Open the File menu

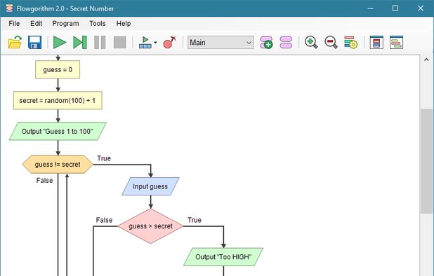click(14, 23)
